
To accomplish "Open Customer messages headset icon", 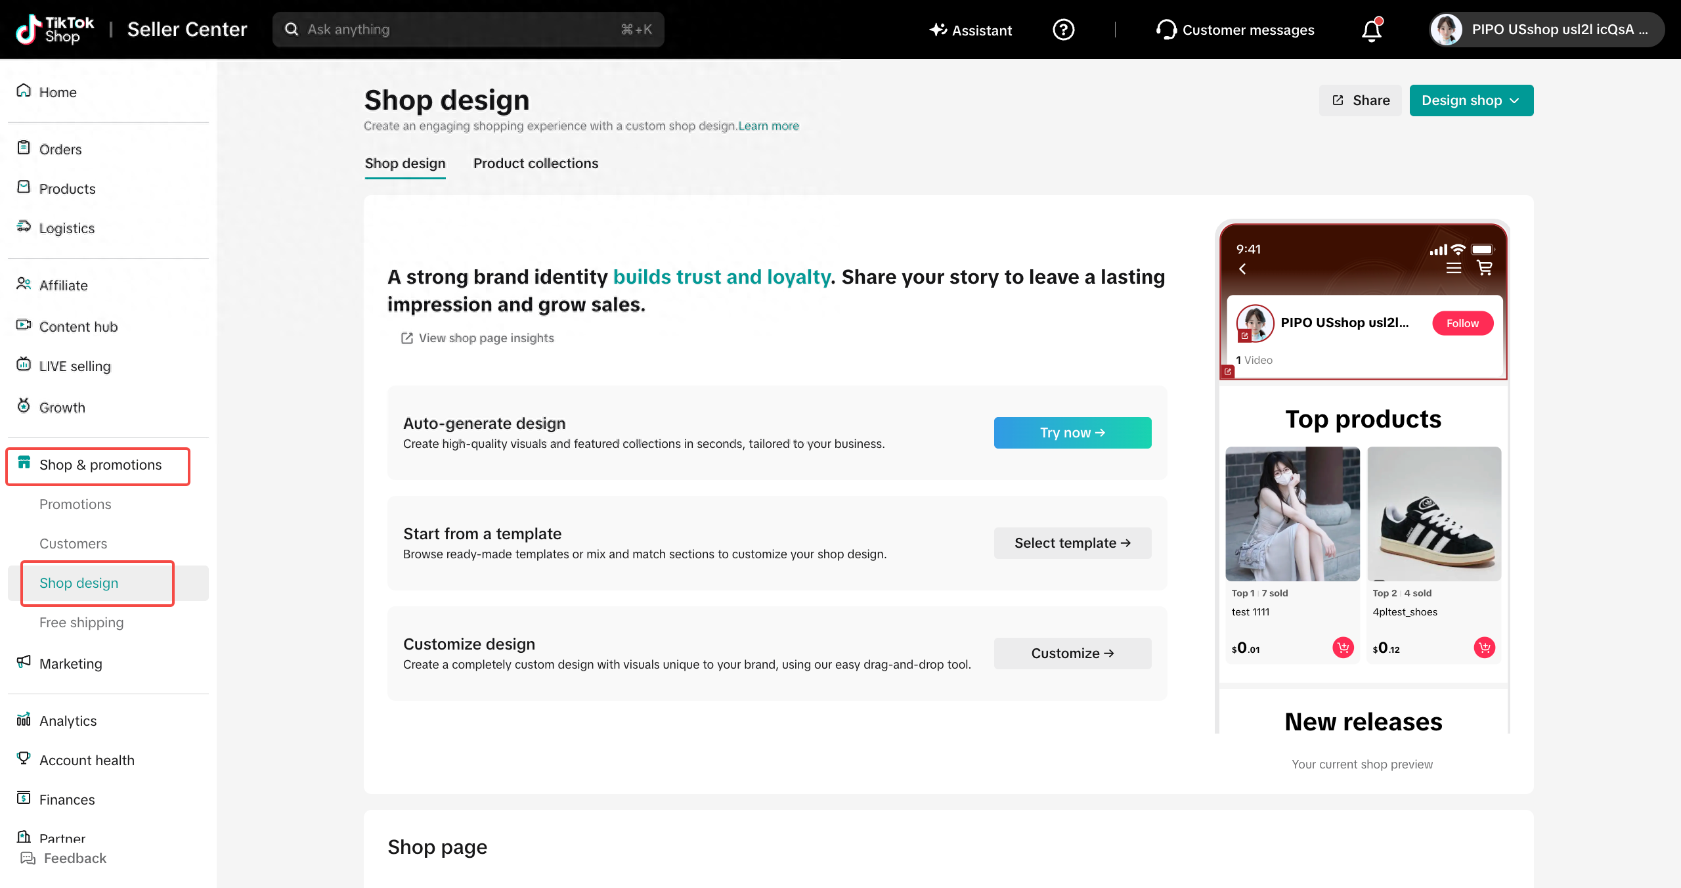I will coord(1166,30).
